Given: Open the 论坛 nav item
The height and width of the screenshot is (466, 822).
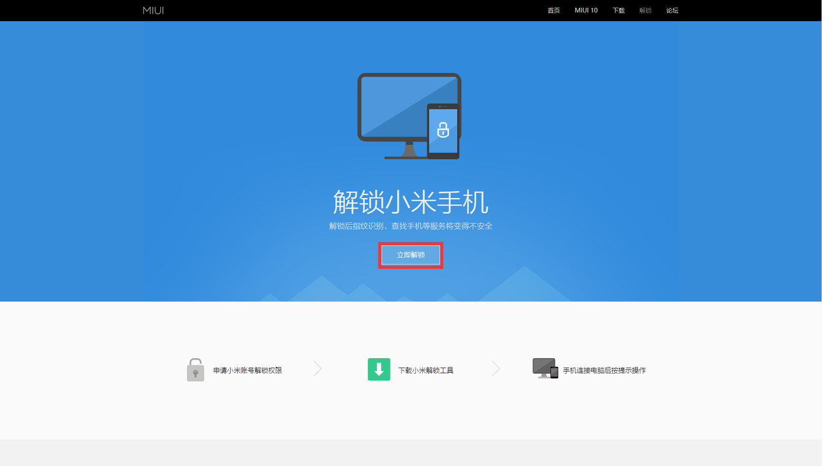Looking at the screenshot, I should click(x=672, y=11).
